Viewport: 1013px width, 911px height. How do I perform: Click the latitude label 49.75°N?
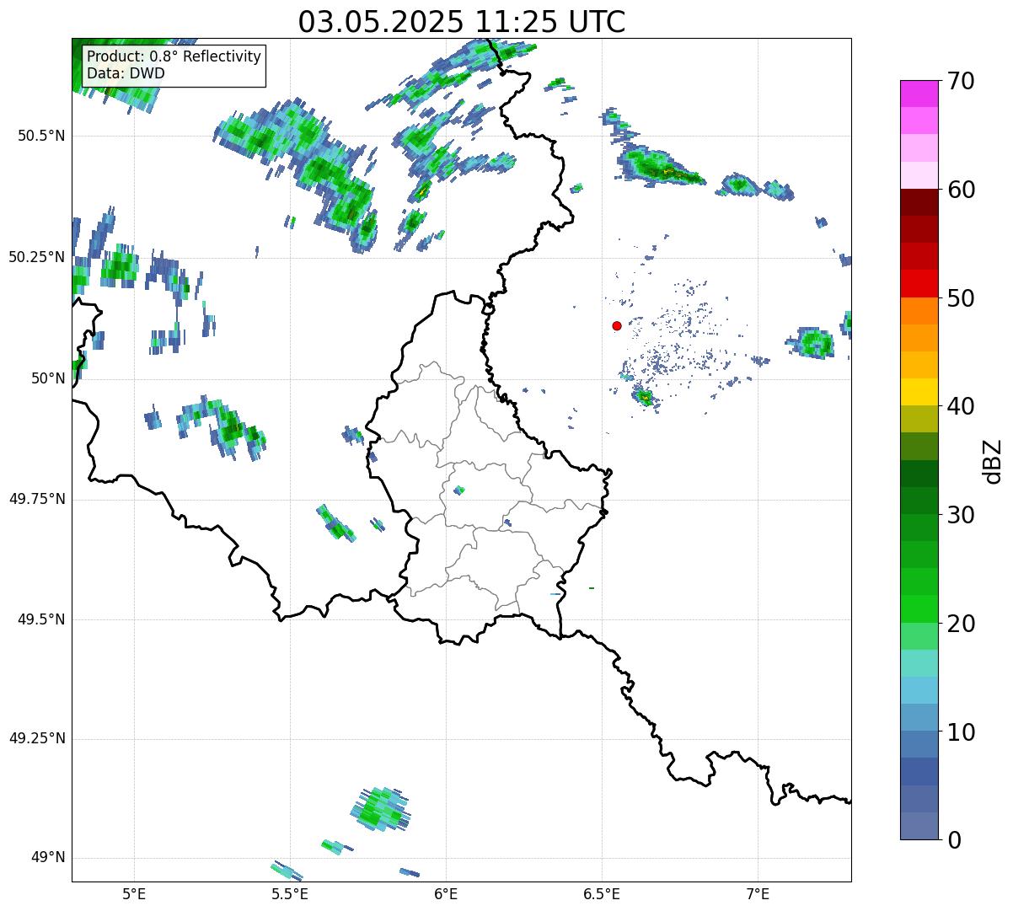(x=37, y=499)
